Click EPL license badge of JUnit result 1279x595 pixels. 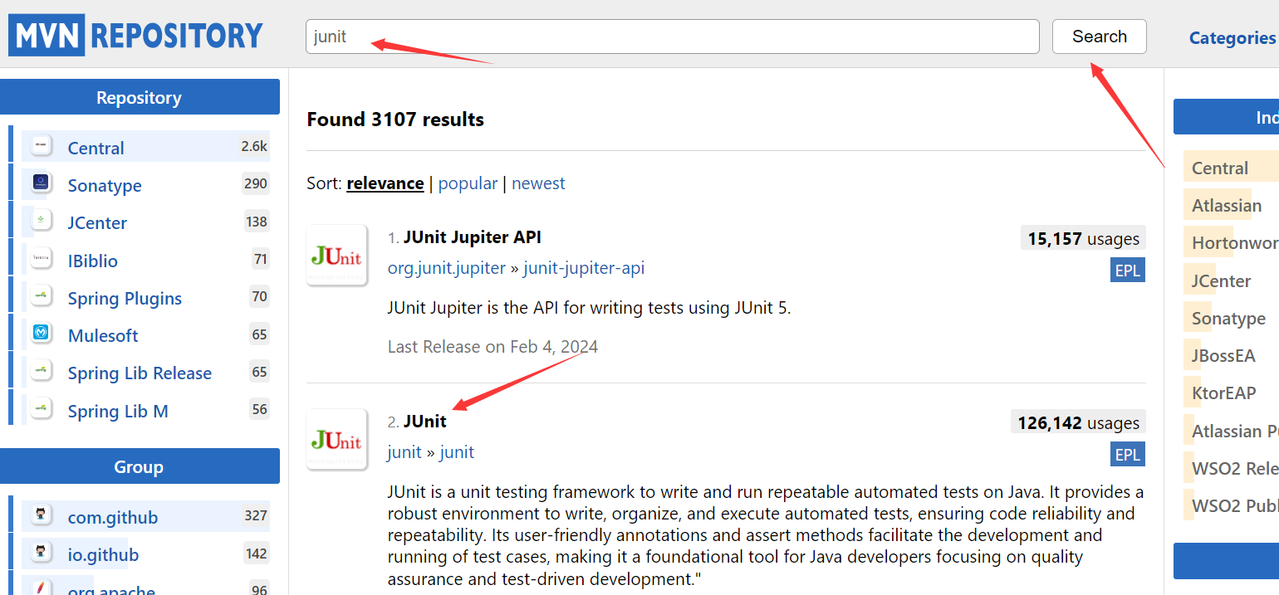point(1128,455)
